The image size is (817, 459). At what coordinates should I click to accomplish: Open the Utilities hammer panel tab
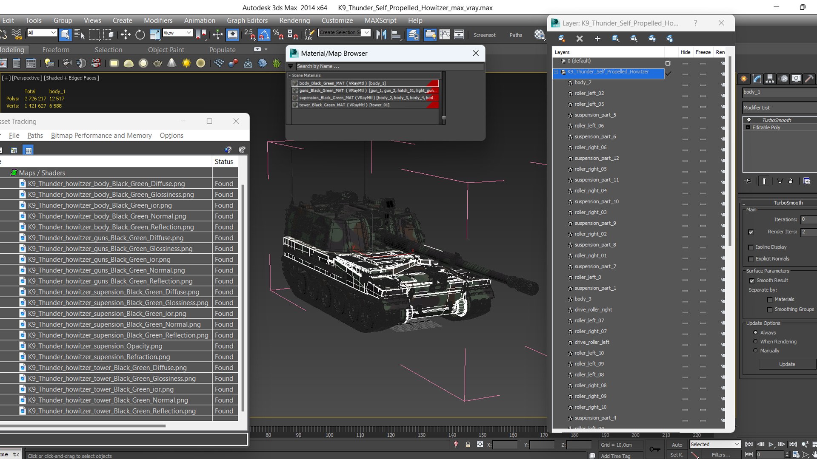[809, 79]
